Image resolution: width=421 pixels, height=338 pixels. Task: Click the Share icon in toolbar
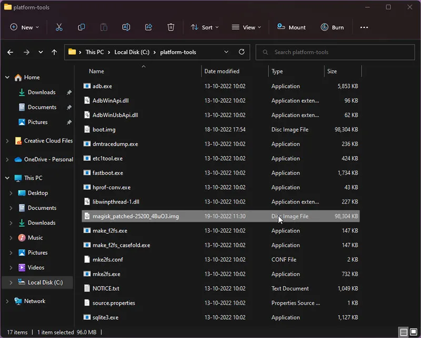tap(148, 27)
